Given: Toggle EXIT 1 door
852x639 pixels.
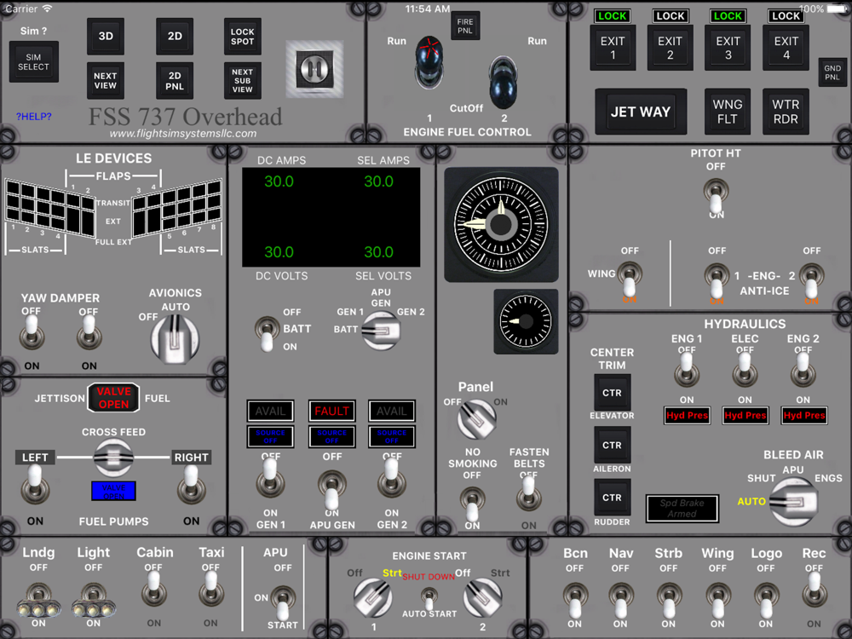Looking at the screenshot, I should [x=613, y=49].
